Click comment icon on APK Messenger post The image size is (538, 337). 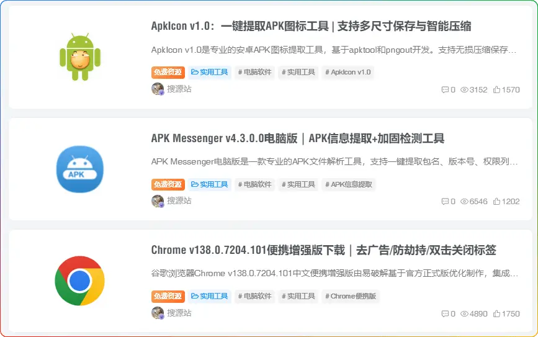tap(445, 202)
